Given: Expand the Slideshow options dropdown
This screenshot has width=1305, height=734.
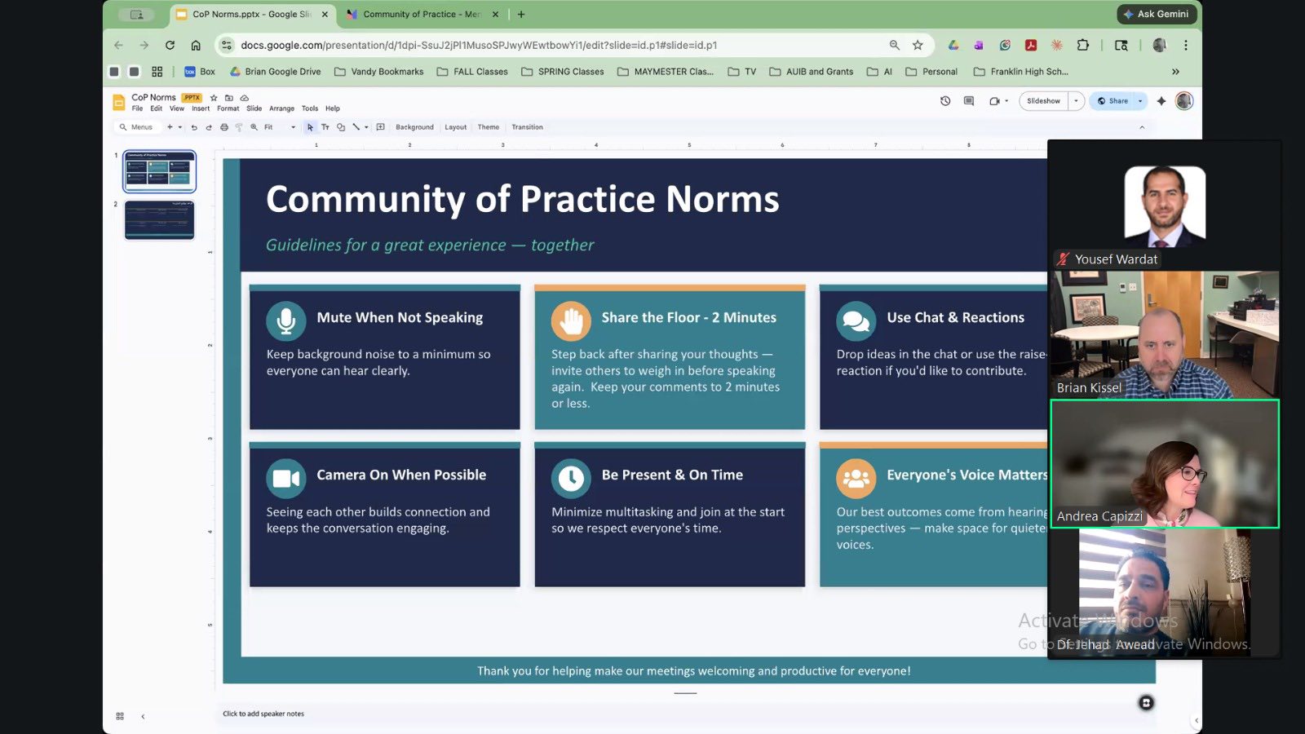Looking at the screenshot, I should (1076, 101).
